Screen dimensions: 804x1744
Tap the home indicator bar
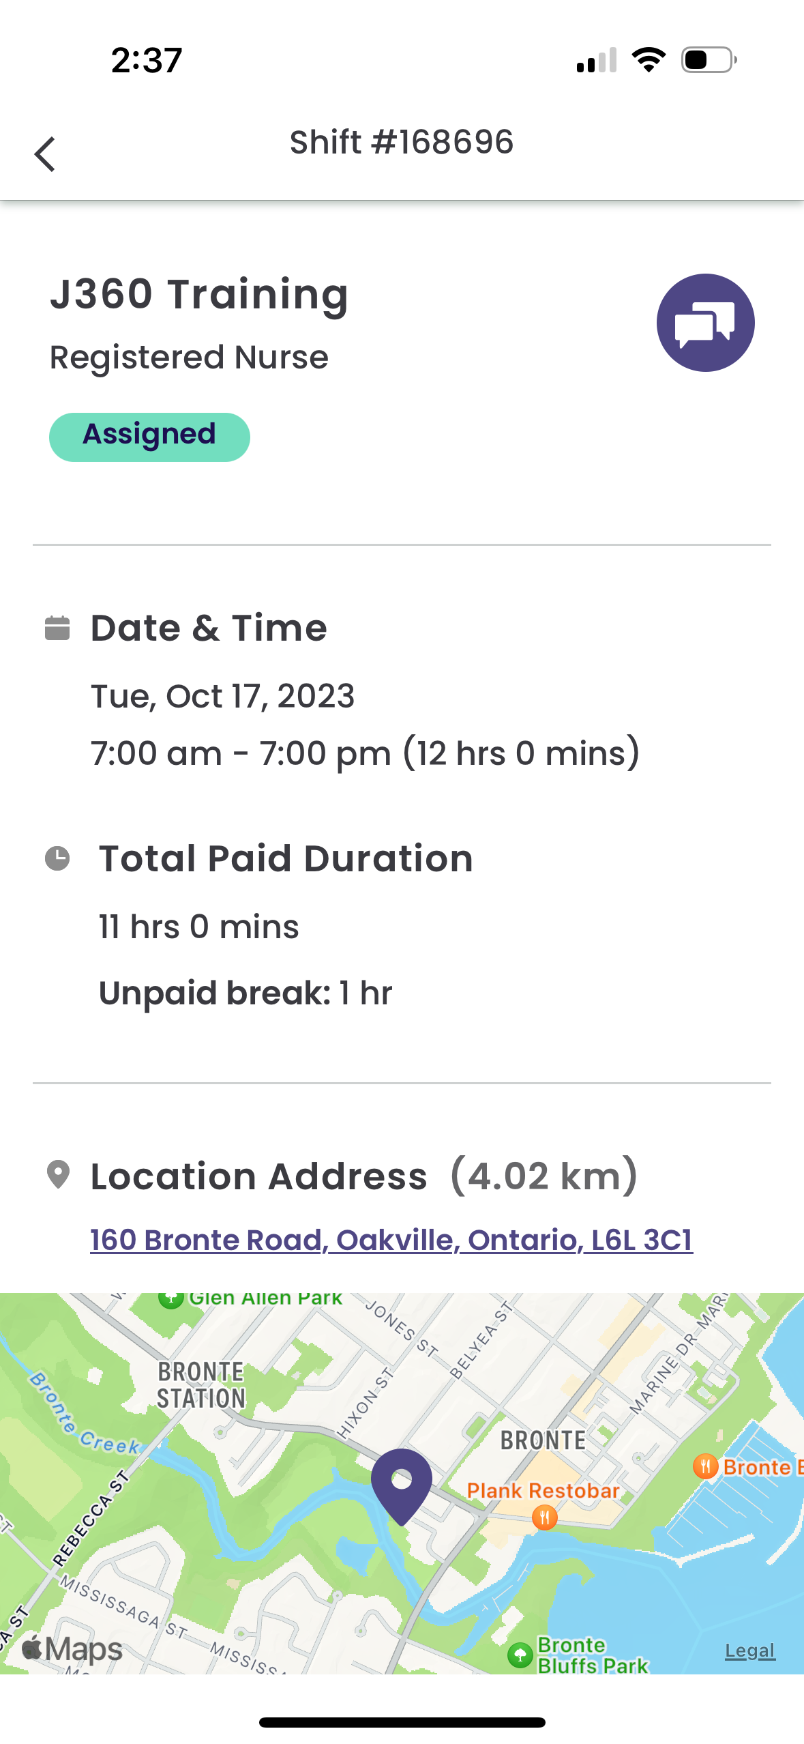(402, 1722)
